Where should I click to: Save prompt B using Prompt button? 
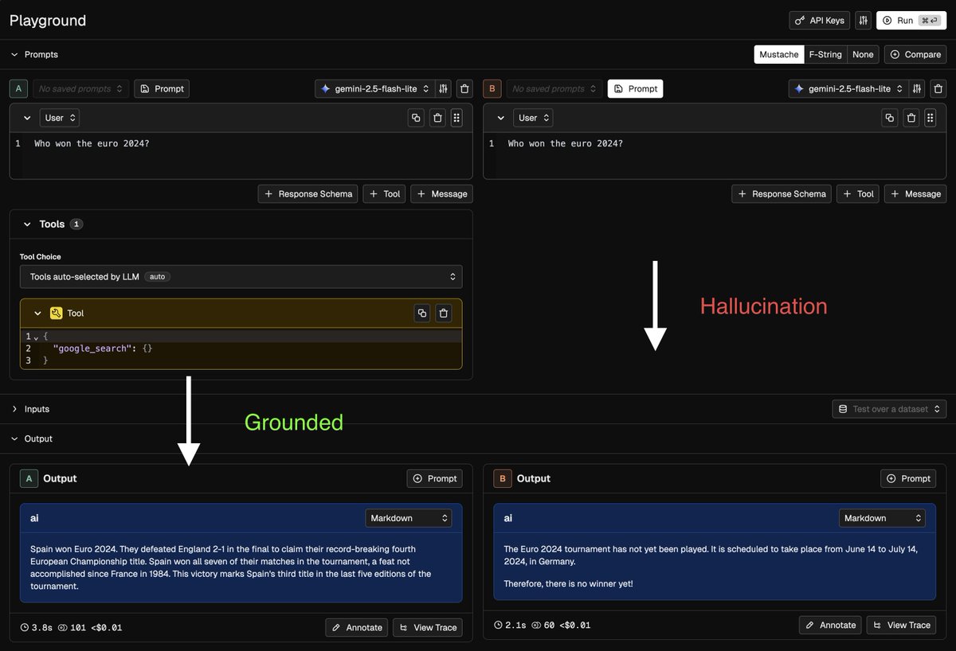point(635,88)
